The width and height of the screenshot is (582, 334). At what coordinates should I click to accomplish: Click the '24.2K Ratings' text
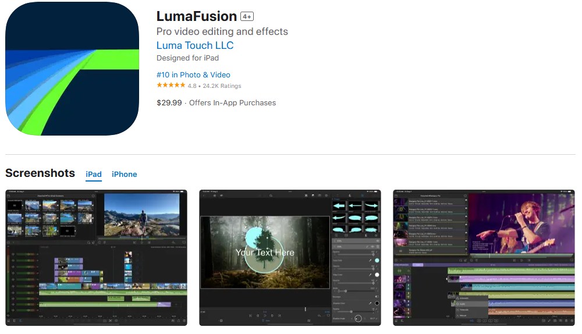pos(222,86)
